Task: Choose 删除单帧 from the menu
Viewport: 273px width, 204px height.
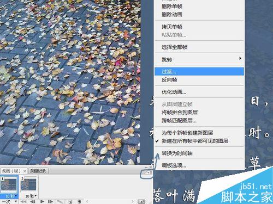Action: click(x=199, y=7)
